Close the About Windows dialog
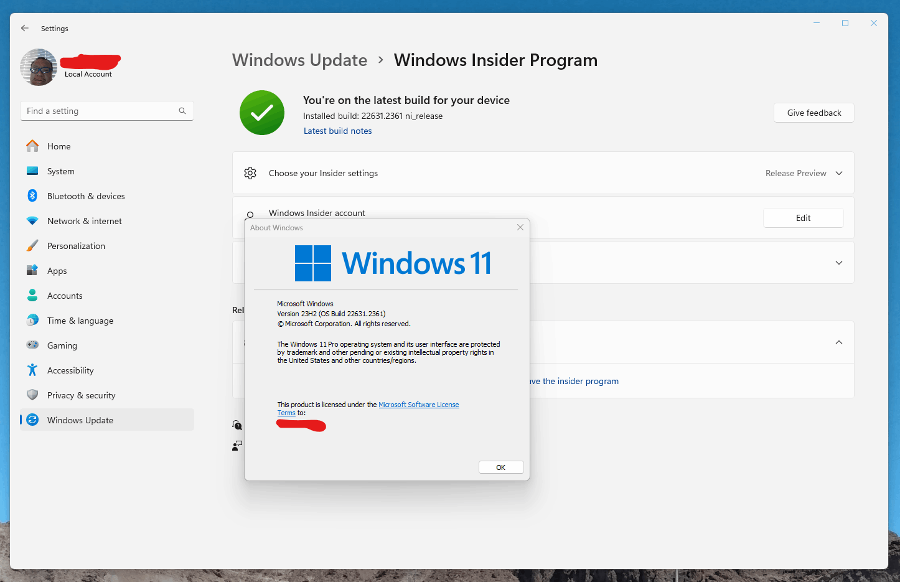The width and height of the screenshot is (900, 582). (x=520, y=227)
